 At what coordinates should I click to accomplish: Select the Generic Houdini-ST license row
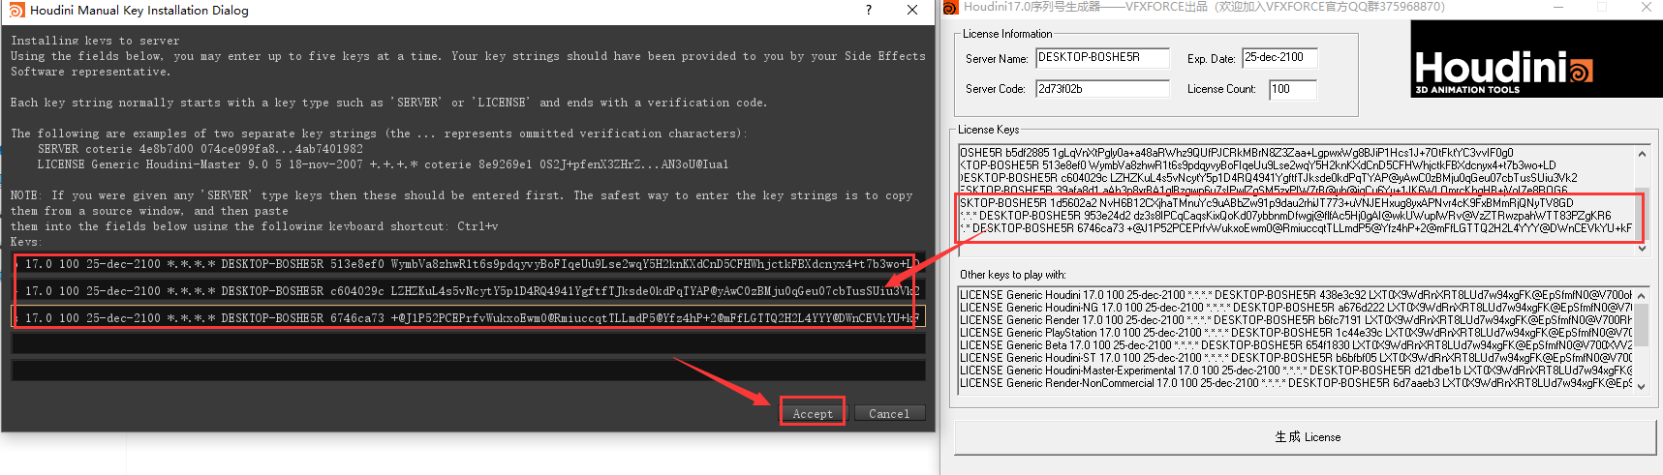click(1296, 358)
